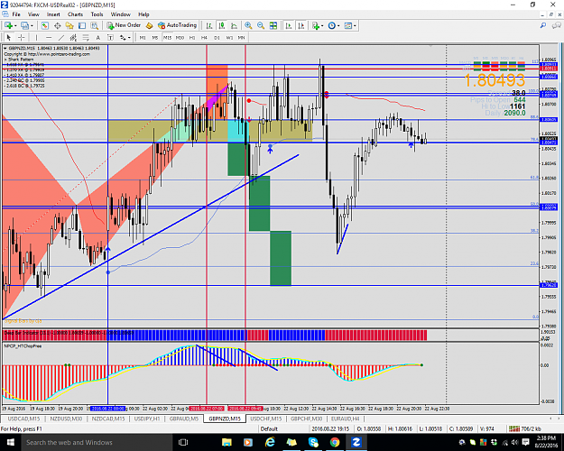Open Task View on the taskbar

click(183, 442)
